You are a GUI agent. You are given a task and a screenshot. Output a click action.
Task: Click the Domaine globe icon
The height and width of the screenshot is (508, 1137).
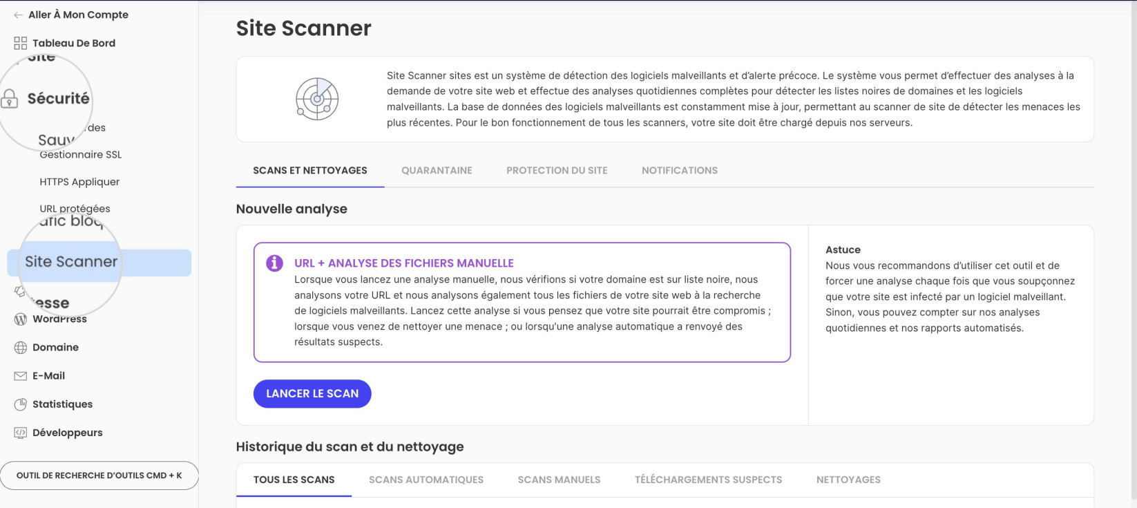[20, 348]
